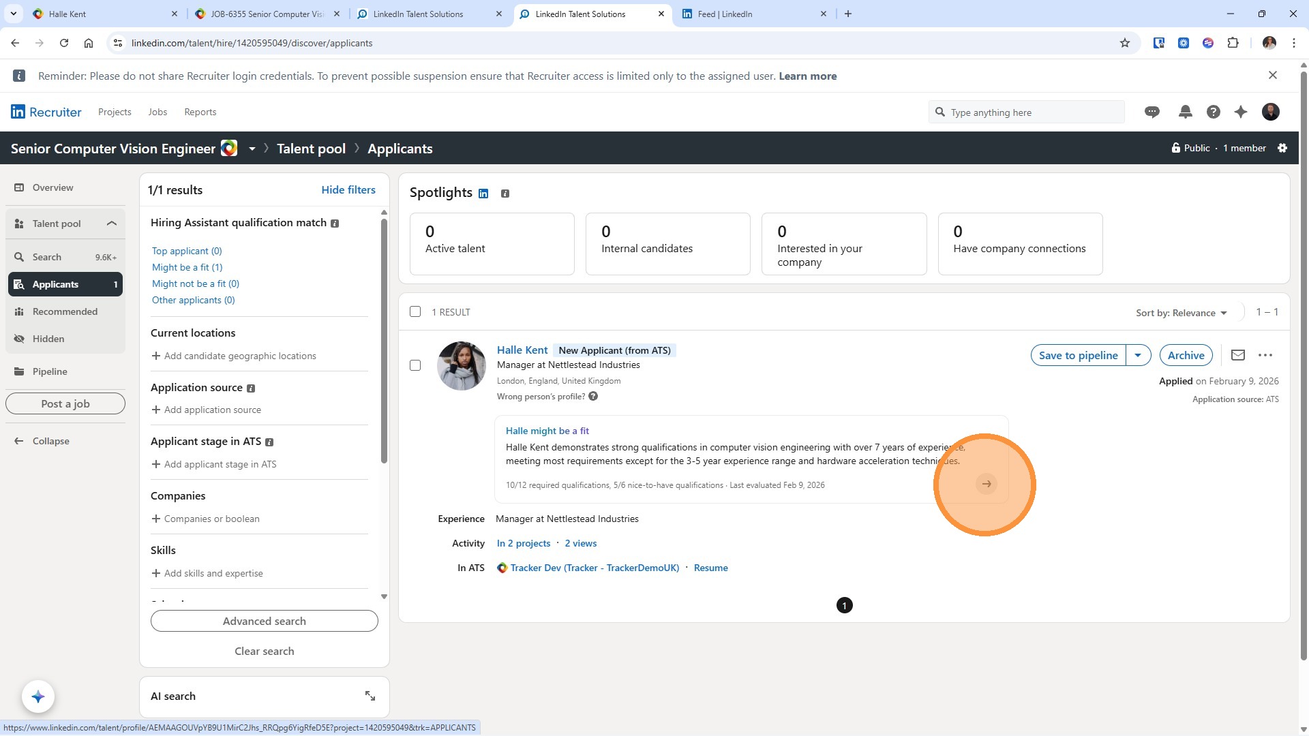Collapse the Talent pool section
Viewport: 1309px width, 736px height.
coord(111,224)
